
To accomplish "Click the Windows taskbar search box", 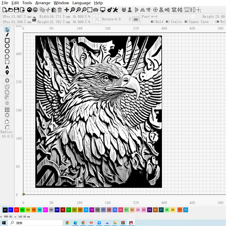I will (x=35, y=223).
